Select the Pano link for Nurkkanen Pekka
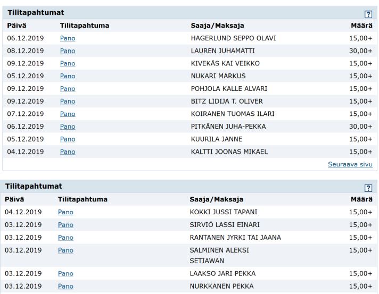379x294 pixels. click(x=65, y=287)
